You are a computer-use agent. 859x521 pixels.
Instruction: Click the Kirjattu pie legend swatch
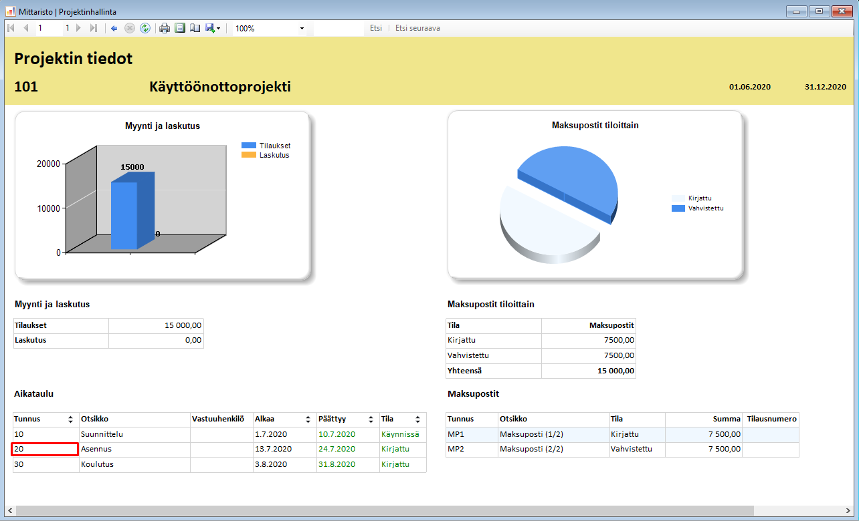point(678,198)
